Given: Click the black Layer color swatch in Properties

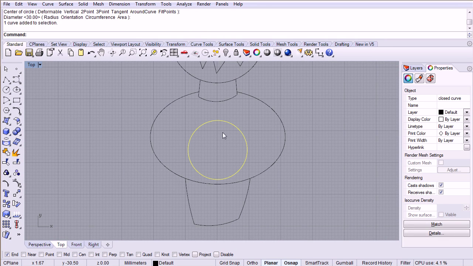Looking at the screenshot, I should [441, 112].
